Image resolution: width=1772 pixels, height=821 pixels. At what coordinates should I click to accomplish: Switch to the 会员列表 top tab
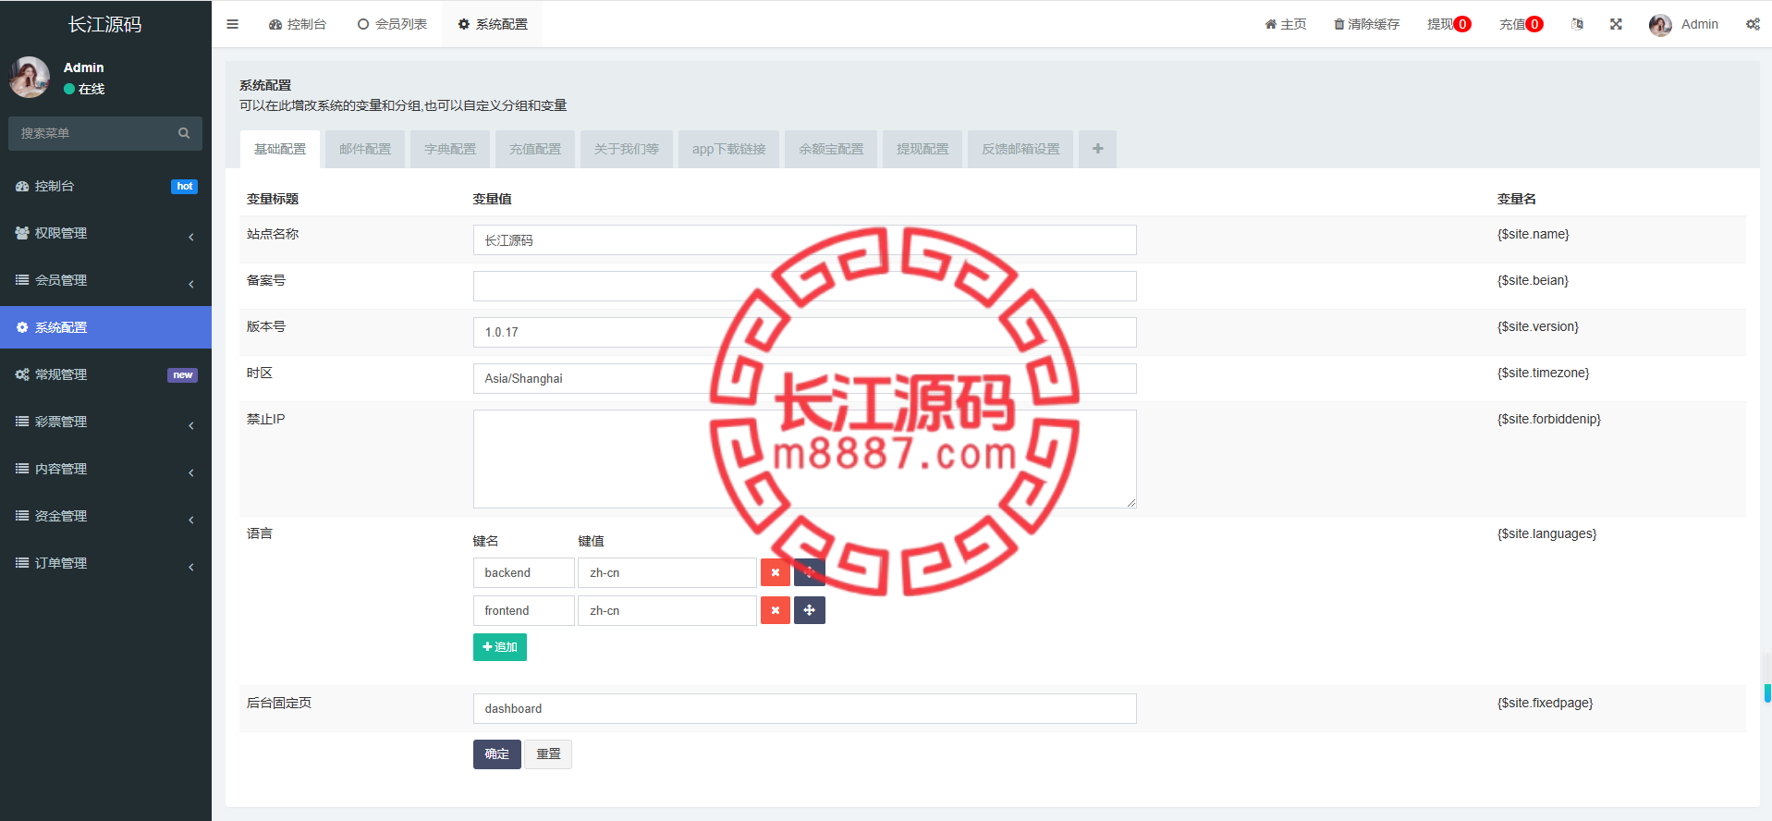(392, 24)
